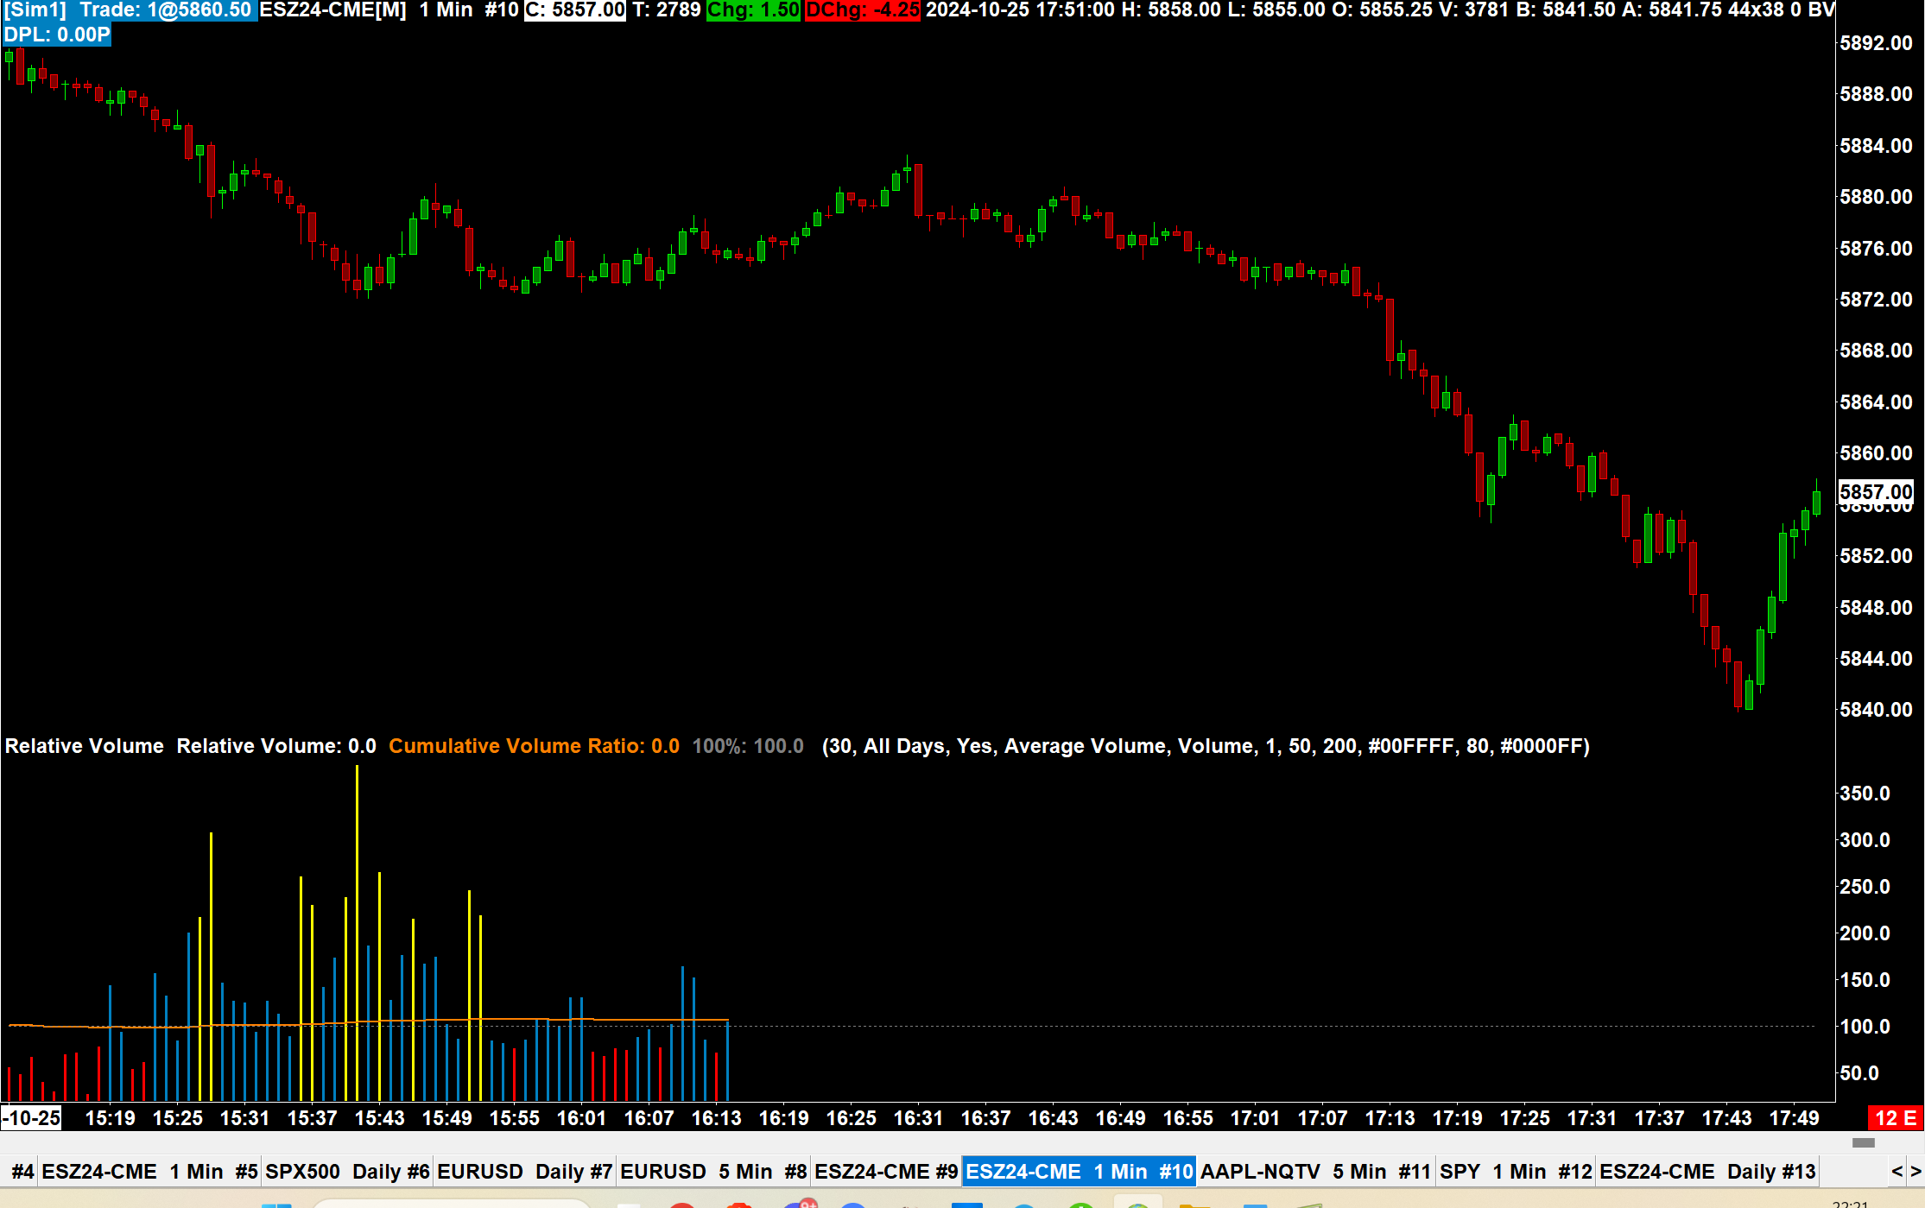Switch to AAPL-NQTV 5 Min #11 tab
This screenshot has width=1925, height=1208.
pyautogui.click(x=1315, y=1172)
